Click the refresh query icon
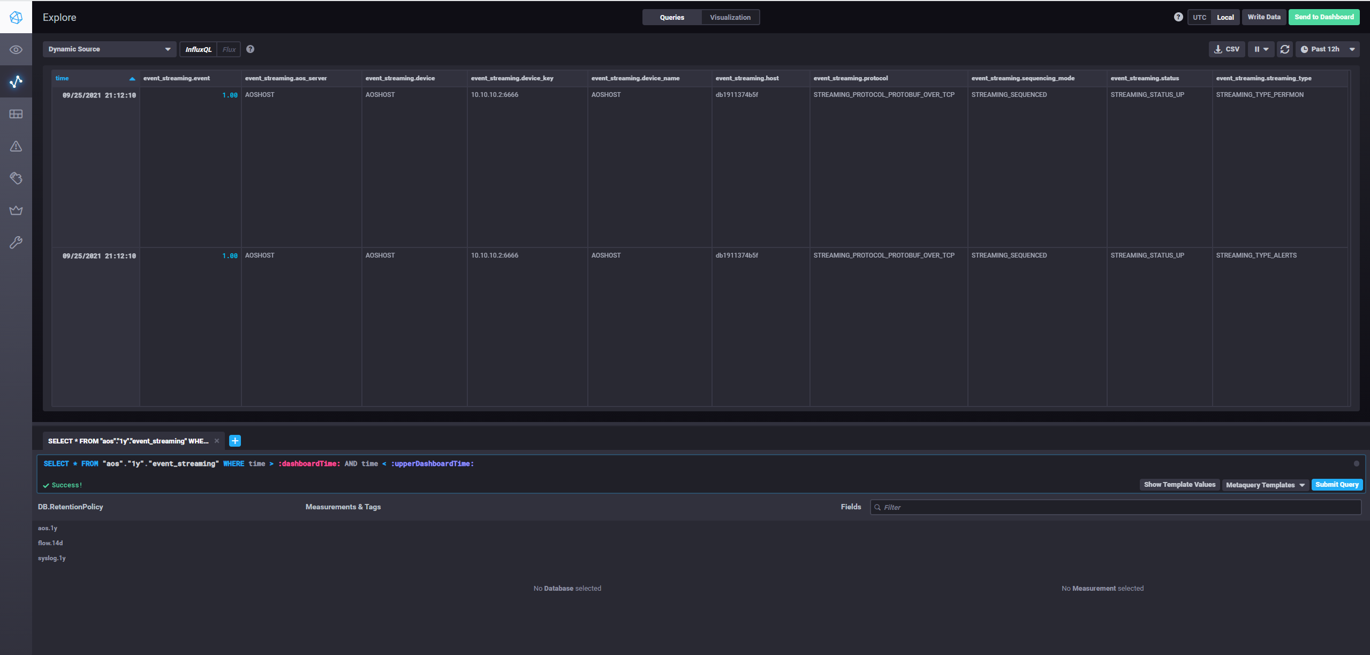Screen dimensions: 1370x655 [1284, 49]
